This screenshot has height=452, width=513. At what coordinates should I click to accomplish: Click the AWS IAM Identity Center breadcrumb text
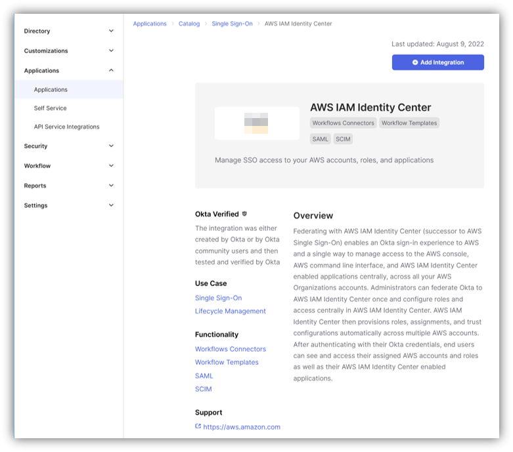point(298,24)
